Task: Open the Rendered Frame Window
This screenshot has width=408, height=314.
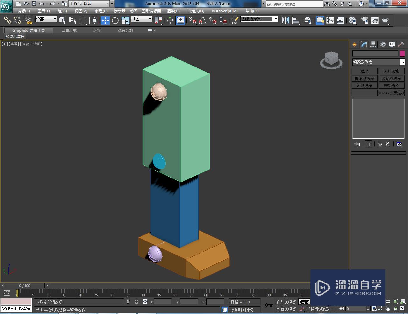Action: [x=375, y=20]
